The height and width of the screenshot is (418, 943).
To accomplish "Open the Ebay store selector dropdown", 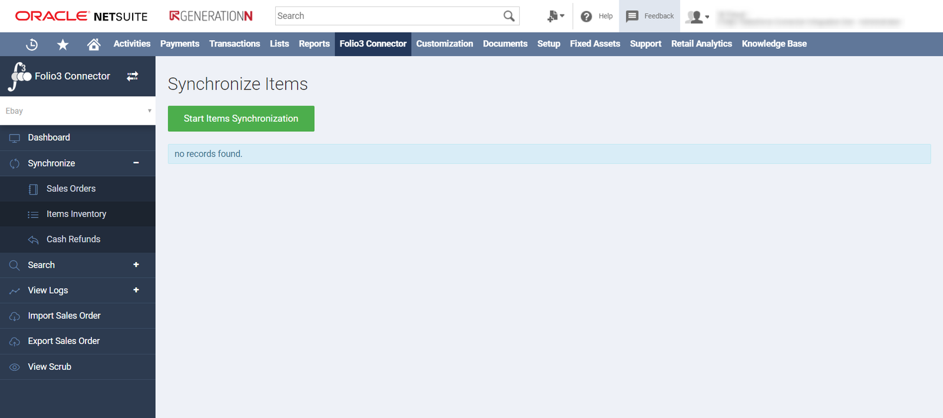I will tap(78, 111).
